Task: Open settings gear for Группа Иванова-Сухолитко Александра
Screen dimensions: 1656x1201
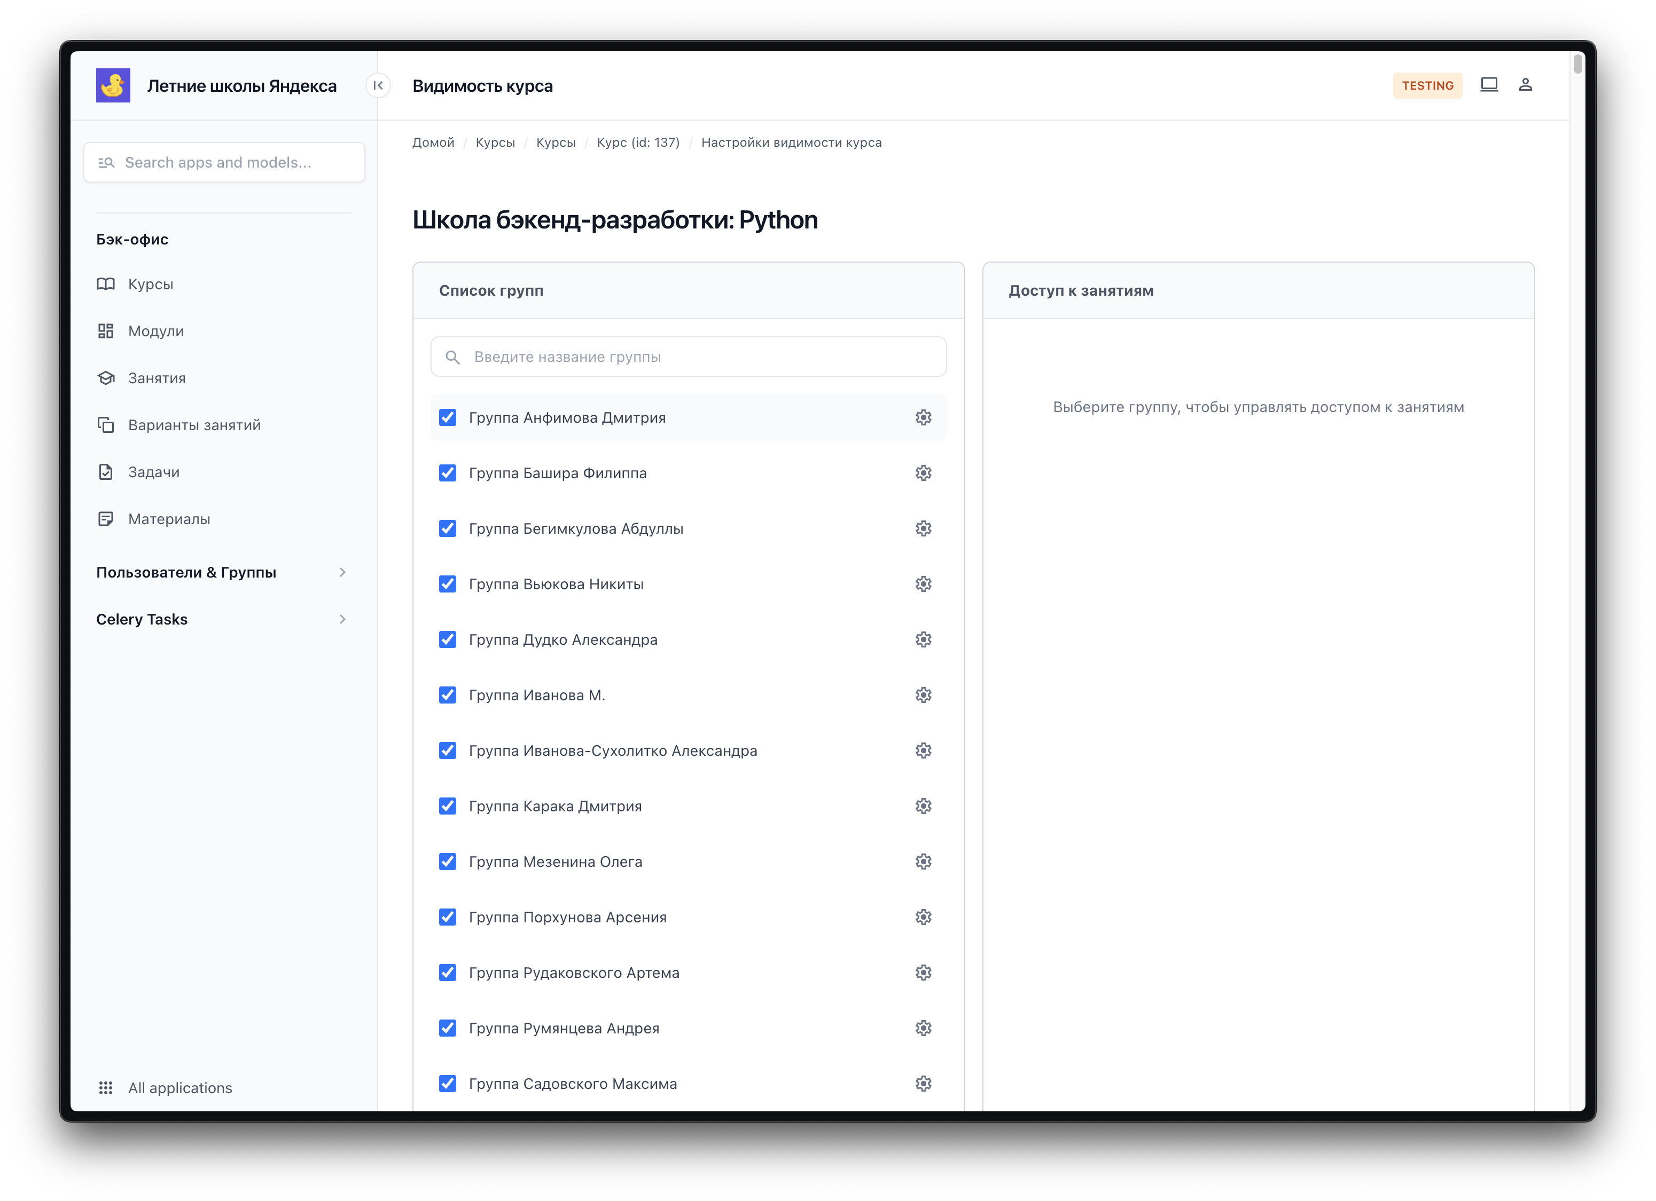Action: 924,751
